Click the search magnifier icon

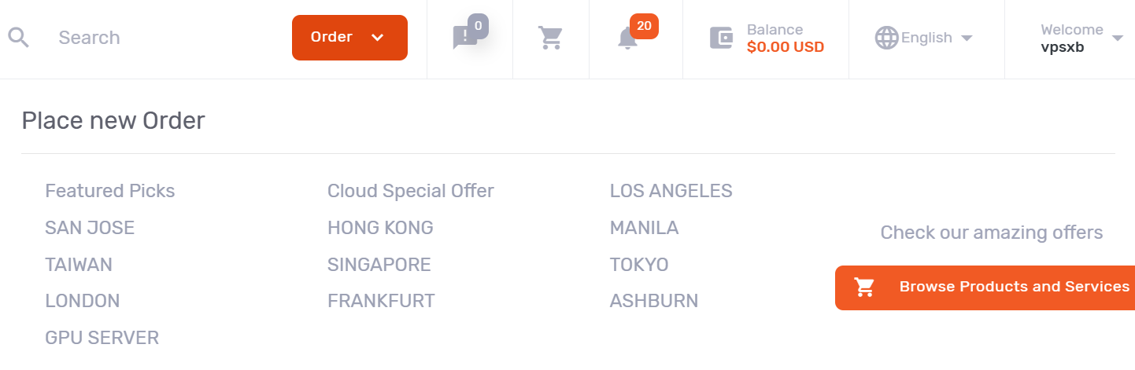[x=18, y=38]
